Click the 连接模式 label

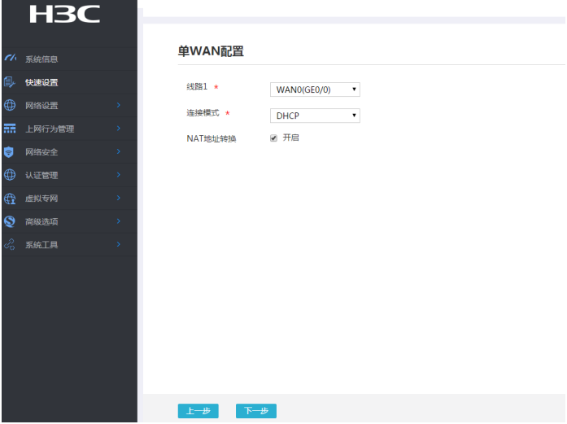[x=203, y=113]
